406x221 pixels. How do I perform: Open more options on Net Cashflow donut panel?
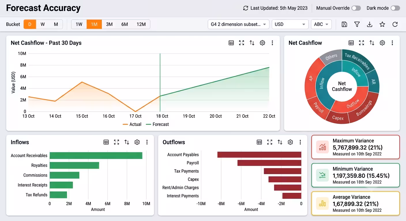pos(392,43)
